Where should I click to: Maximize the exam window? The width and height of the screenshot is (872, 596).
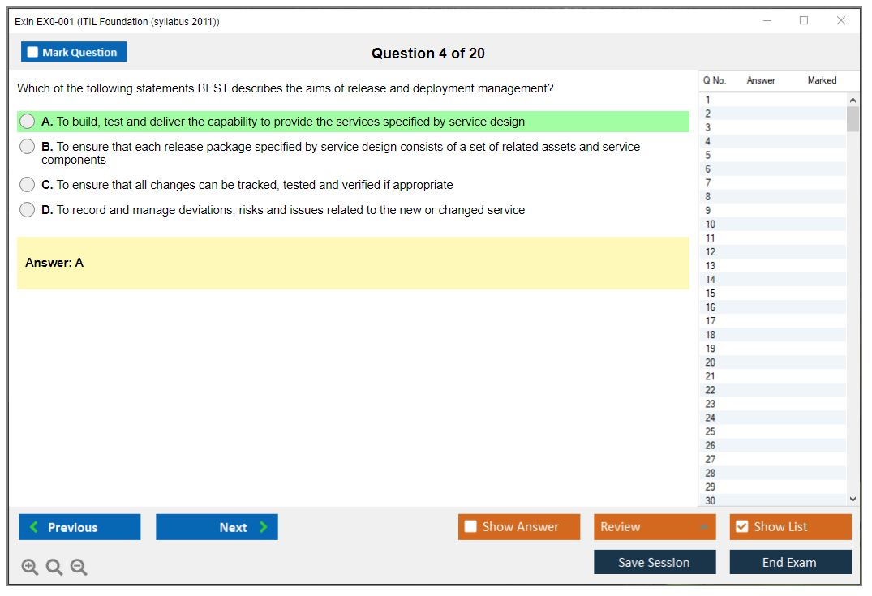tap(804, 21)
